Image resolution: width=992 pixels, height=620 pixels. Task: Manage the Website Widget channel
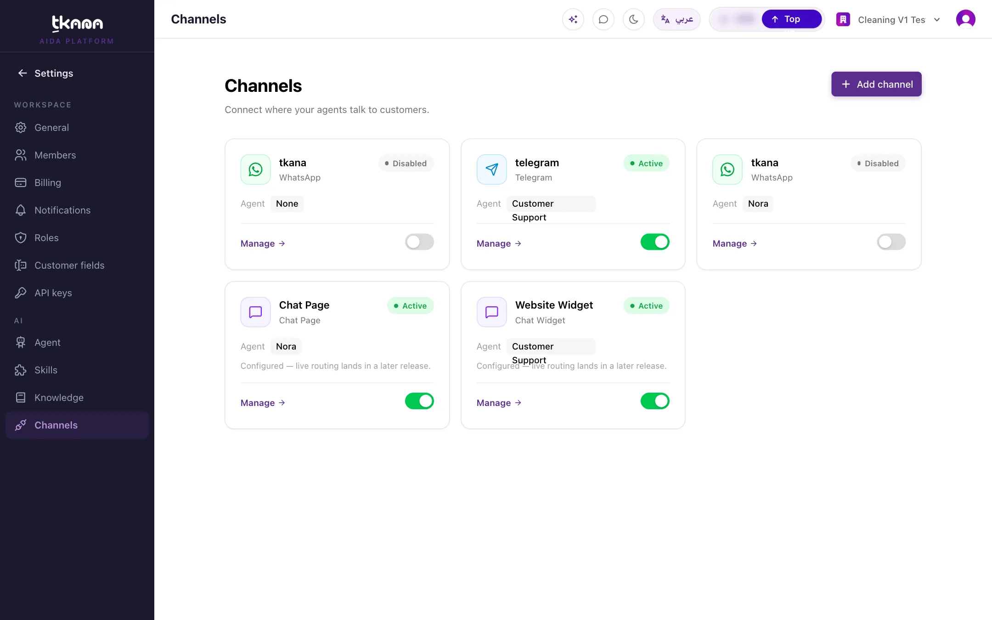(x=499, y=403)
